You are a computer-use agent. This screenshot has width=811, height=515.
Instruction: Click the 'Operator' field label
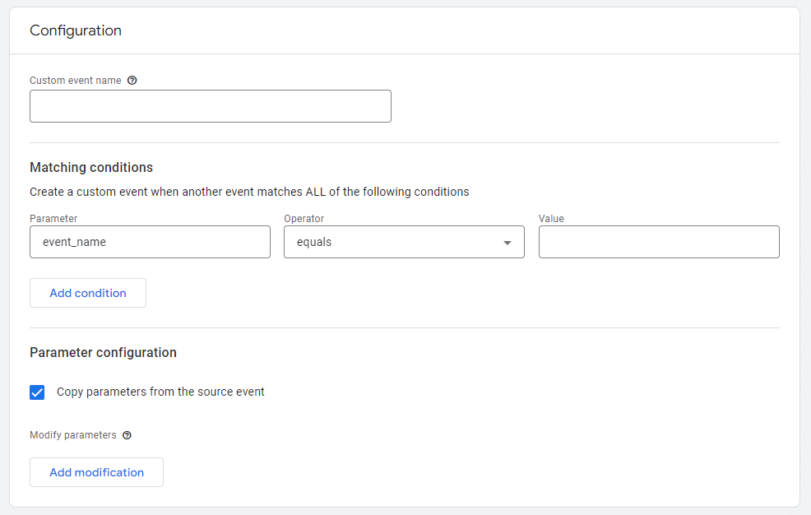[304, 219]
